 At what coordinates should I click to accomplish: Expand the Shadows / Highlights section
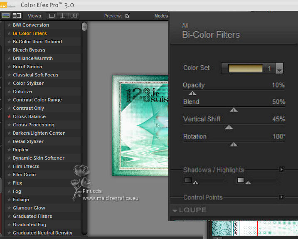pyautogui.click(x=281, y=170)
